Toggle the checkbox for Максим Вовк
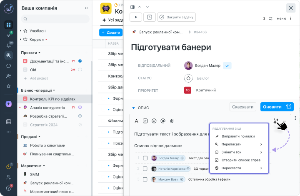300x196 pixels. click(x=145, y=179)
